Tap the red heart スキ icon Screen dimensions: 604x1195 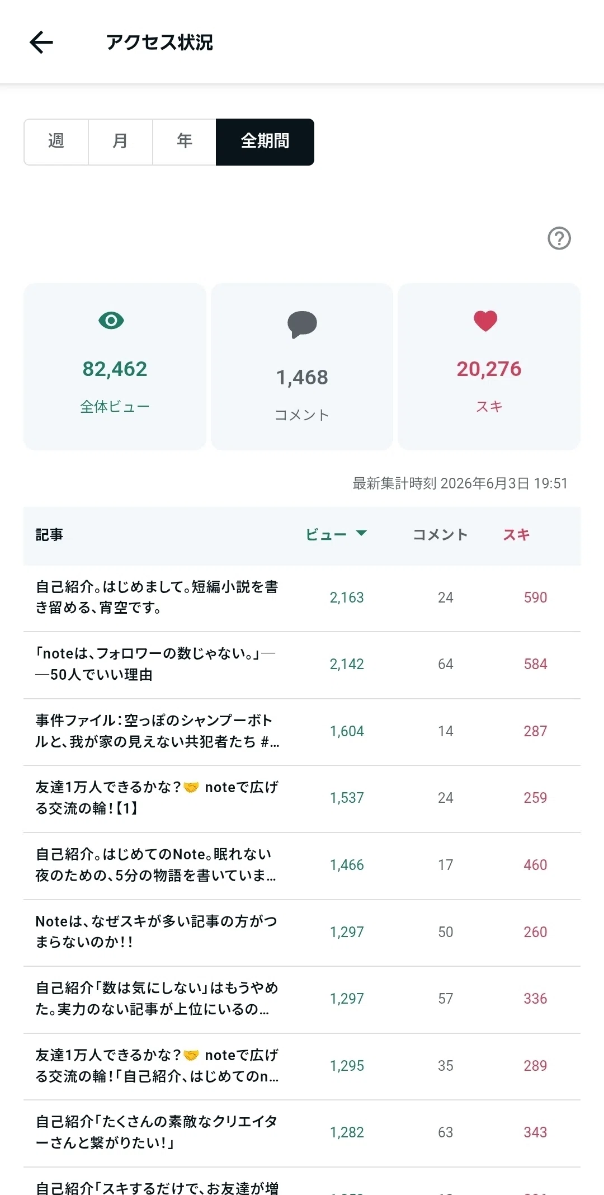tap(485, 321)
